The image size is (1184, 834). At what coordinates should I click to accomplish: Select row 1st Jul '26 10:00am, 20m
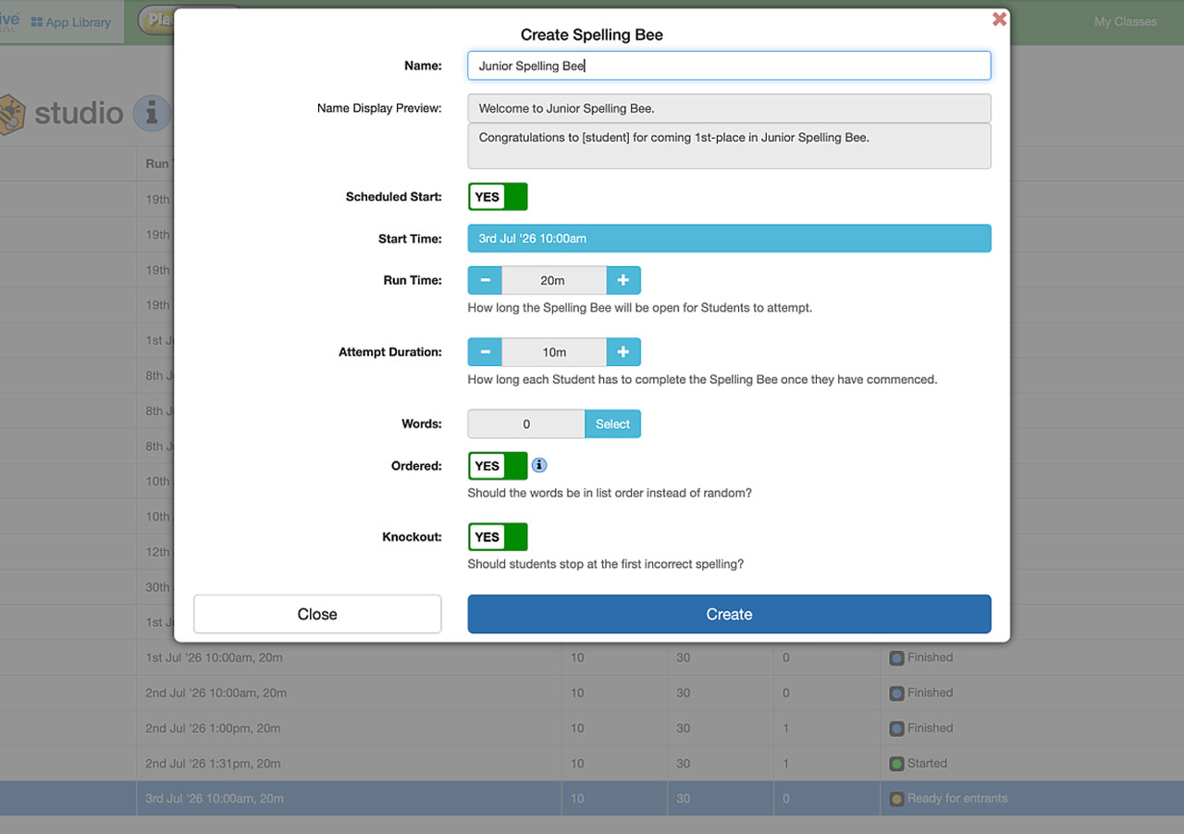(x=592, y=658)
